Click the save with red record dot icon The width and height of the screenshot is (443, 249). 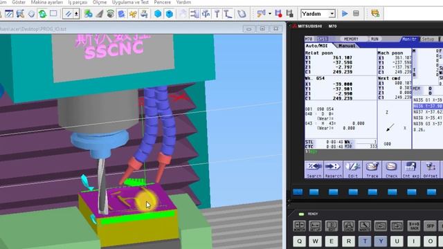click(278, 14)
